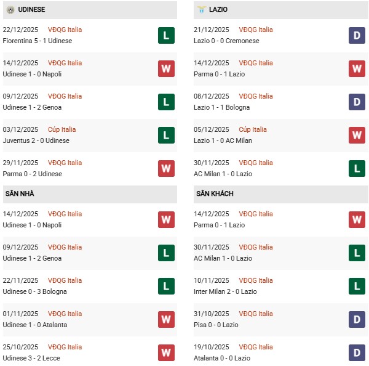Select the SÂN NHÀ section header
Screen dimensions: 369x366
(x=20, y=193)
